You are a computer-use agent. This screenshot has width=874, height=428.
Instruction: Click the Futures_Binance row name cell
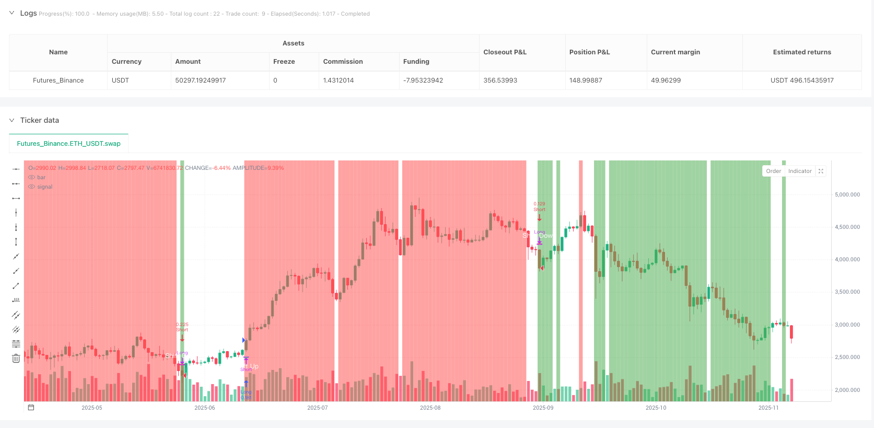(59, 80)
